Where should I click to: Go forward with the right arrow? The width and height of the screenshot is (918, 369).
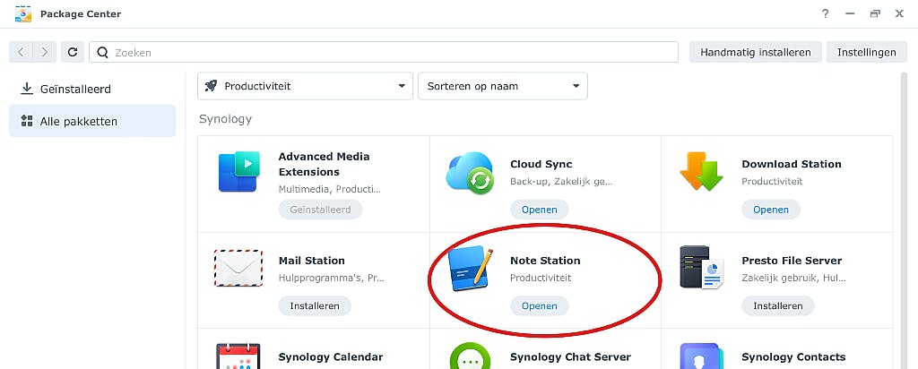pos(45,52)
